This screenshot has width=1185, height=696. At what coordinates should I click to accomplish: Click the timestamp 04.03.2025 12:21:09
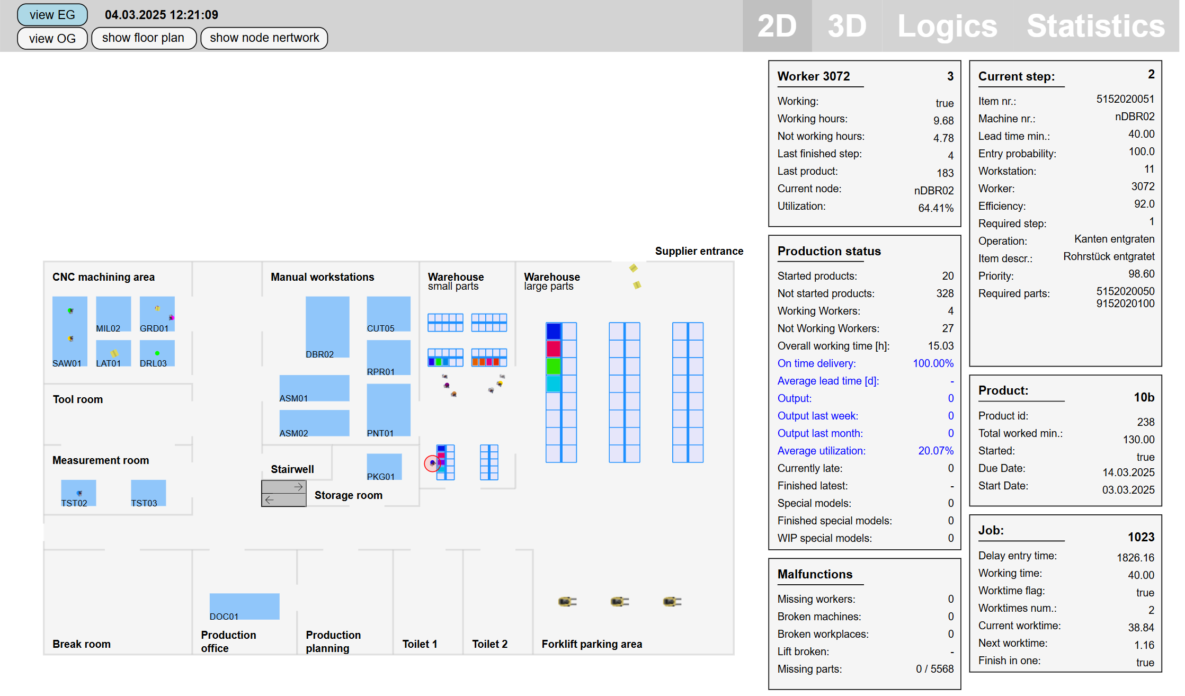click(162, 15)
